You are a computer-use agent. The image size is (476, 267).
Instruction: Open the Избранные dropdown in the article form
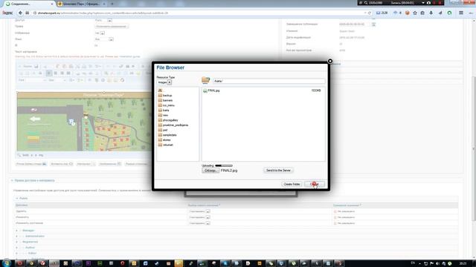(x=100, y=33)
